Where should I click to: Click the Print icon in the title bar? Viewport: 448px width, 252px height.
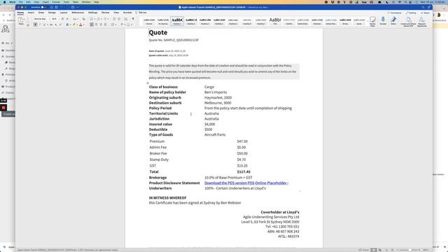[x=73, y=7]
